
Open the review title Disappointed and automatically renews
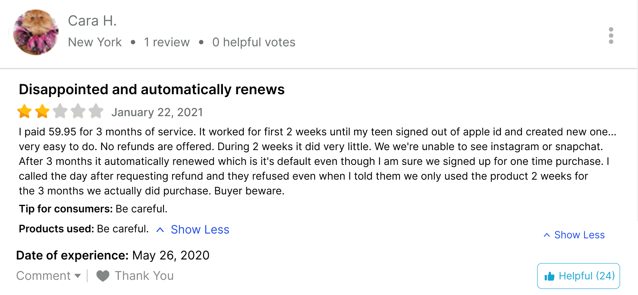[x=152, y=89]
